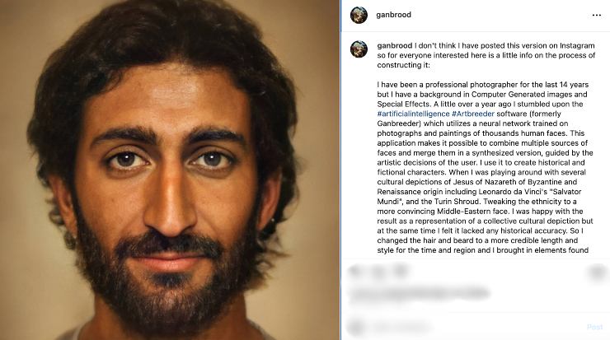Like the post with the blurred heart icon
610x340 pixels.
[355, 271]
